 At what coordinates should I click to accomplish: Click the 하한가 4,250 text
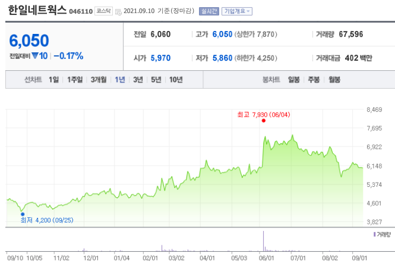256,58
